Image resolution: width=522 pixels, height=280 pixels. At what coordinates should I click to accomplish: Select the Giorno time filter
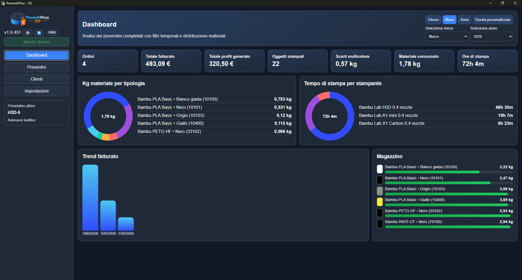[433, 20]
